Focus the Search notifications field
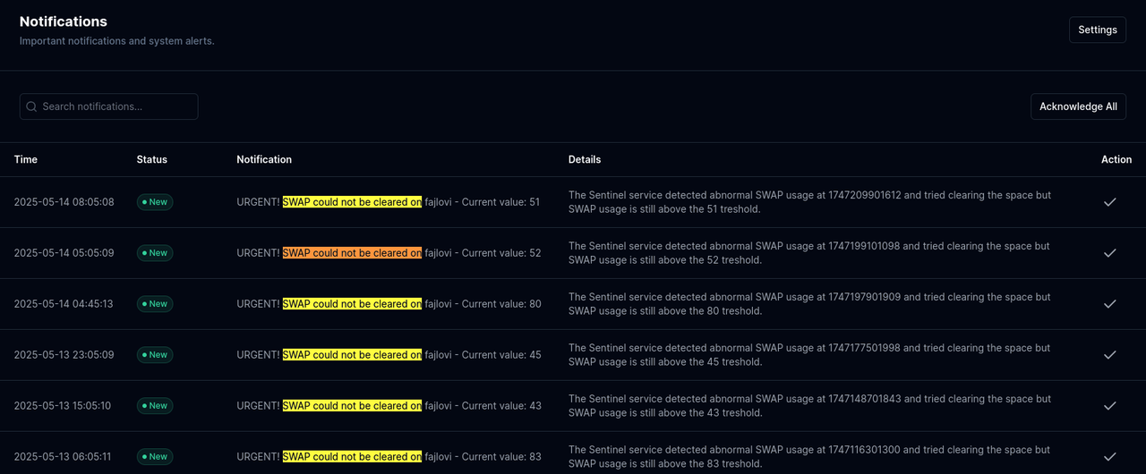Viewport: 1146px width, 474px height. pyautogui.click(x=108, y=106)
